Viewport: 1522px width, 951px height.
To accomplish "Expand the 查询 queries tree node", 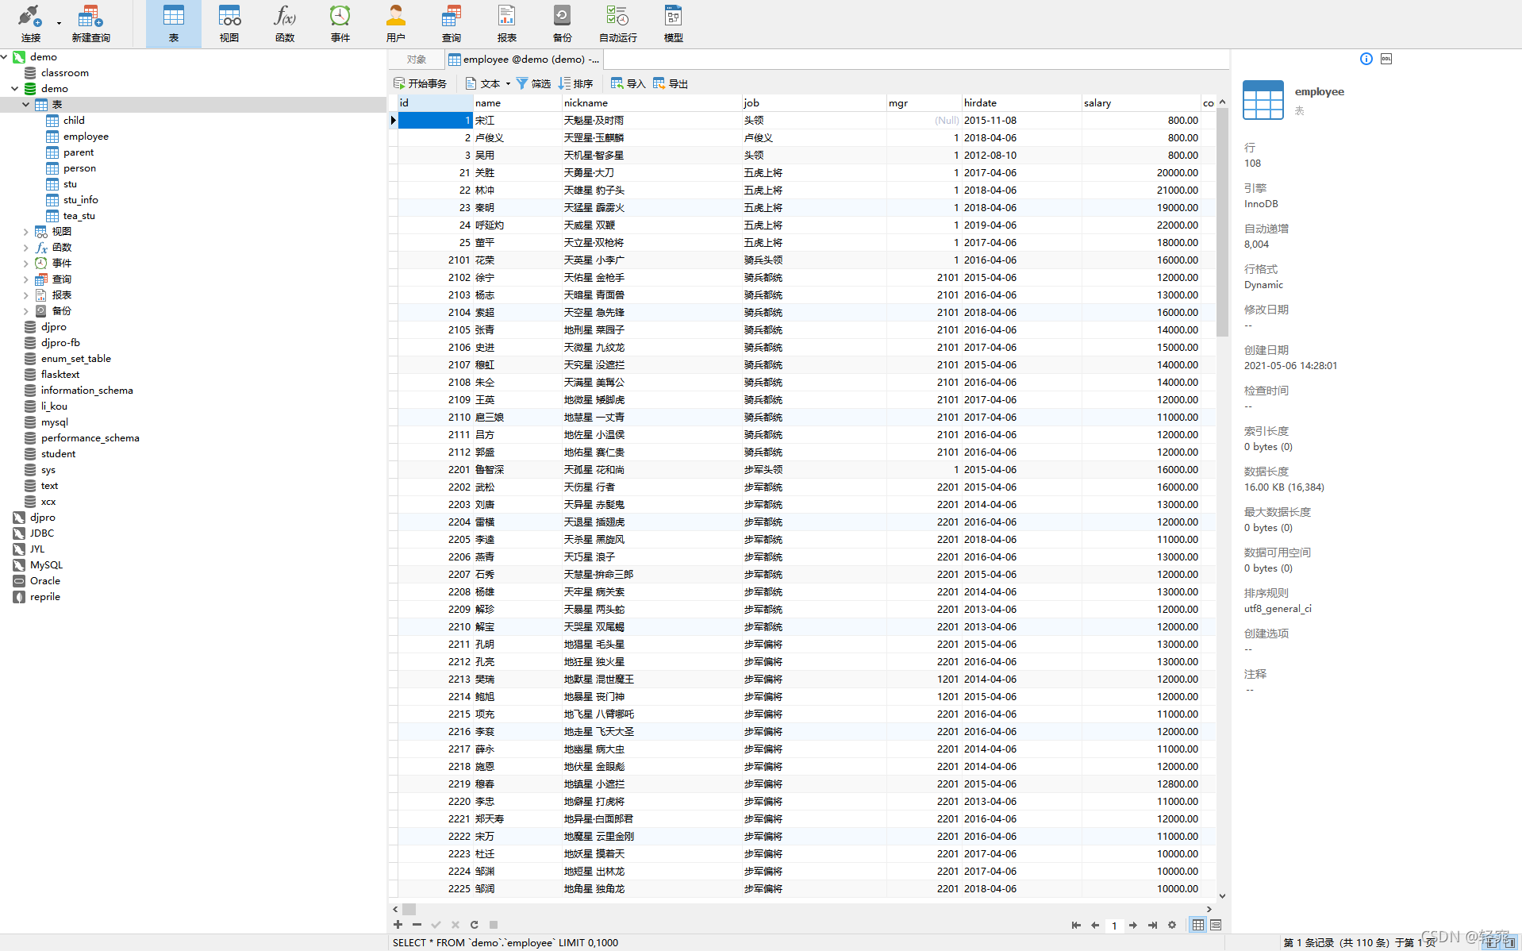I will (x=26, y=279).
